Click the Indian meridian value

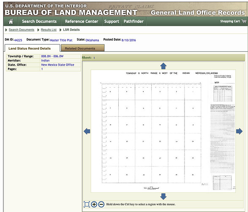pos(45,61)
